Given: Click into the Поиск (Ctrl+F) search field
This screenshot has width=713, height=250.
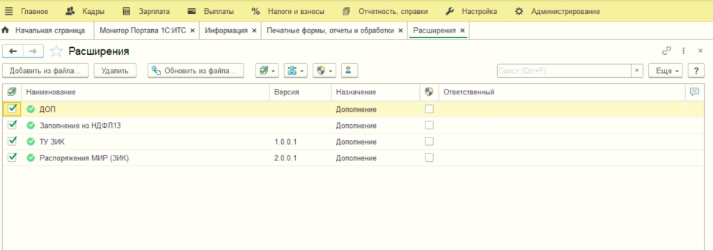Looking at the screenshot, I should (x=564, y=71).
